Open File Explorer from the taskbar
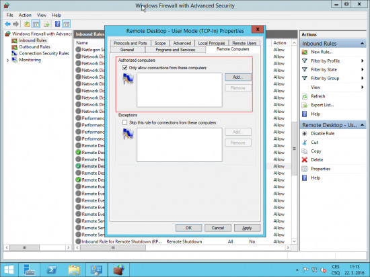The width and height of the screenshot is (370, 277). point(74,270)
